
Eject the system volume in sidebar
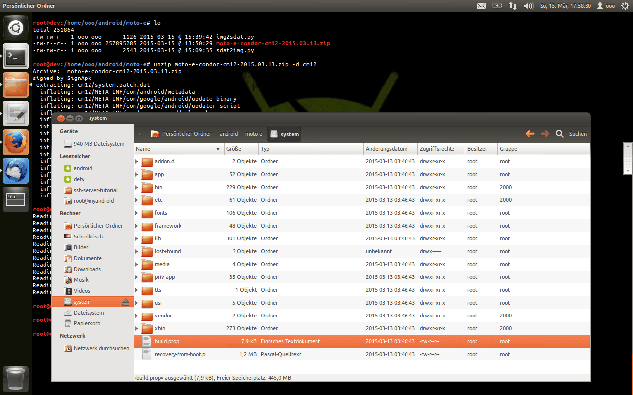(x=126, y=302)
